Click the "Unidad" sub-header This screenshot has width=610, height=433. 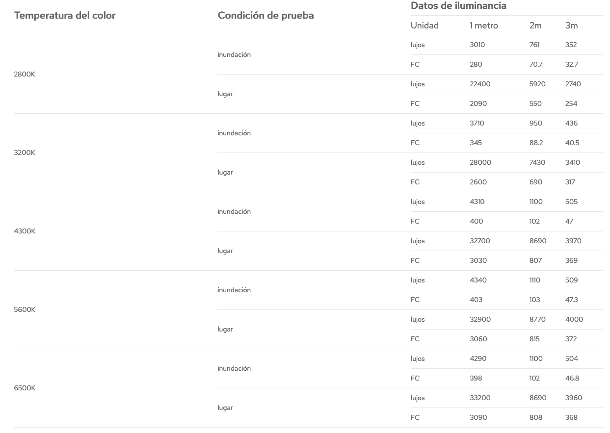pos(424,25)
